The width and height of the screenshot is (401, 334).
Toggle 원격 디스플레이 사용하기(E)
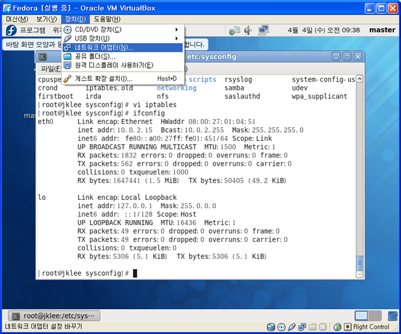(123, 65)
